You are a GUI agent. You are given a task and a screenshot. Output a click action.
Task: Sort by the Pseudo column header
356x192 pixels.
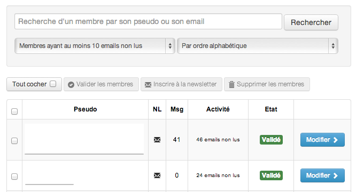[86, 109]
